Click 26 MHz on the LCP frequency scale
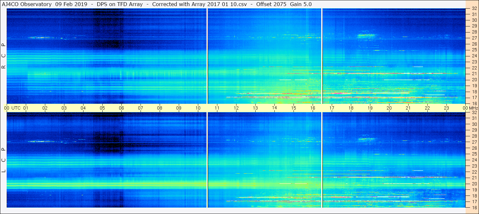Screen dimensions: 479x214 (474, 148)
